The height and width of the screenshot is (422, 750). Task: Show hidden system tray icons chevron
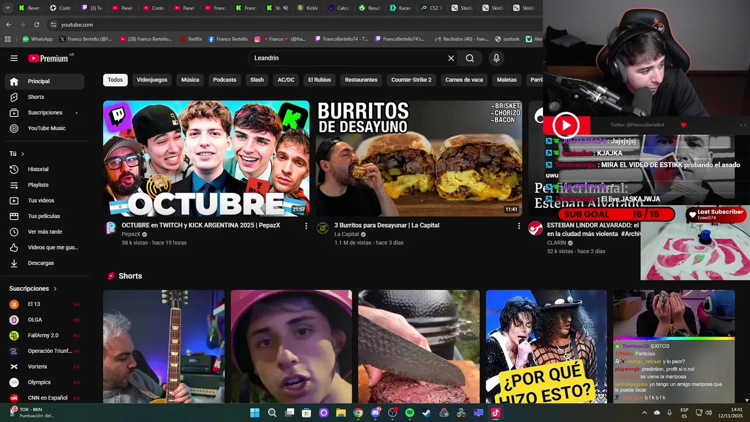644,413
